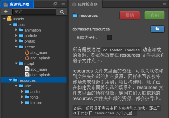Select the abc_splash JS script icon

27,75
